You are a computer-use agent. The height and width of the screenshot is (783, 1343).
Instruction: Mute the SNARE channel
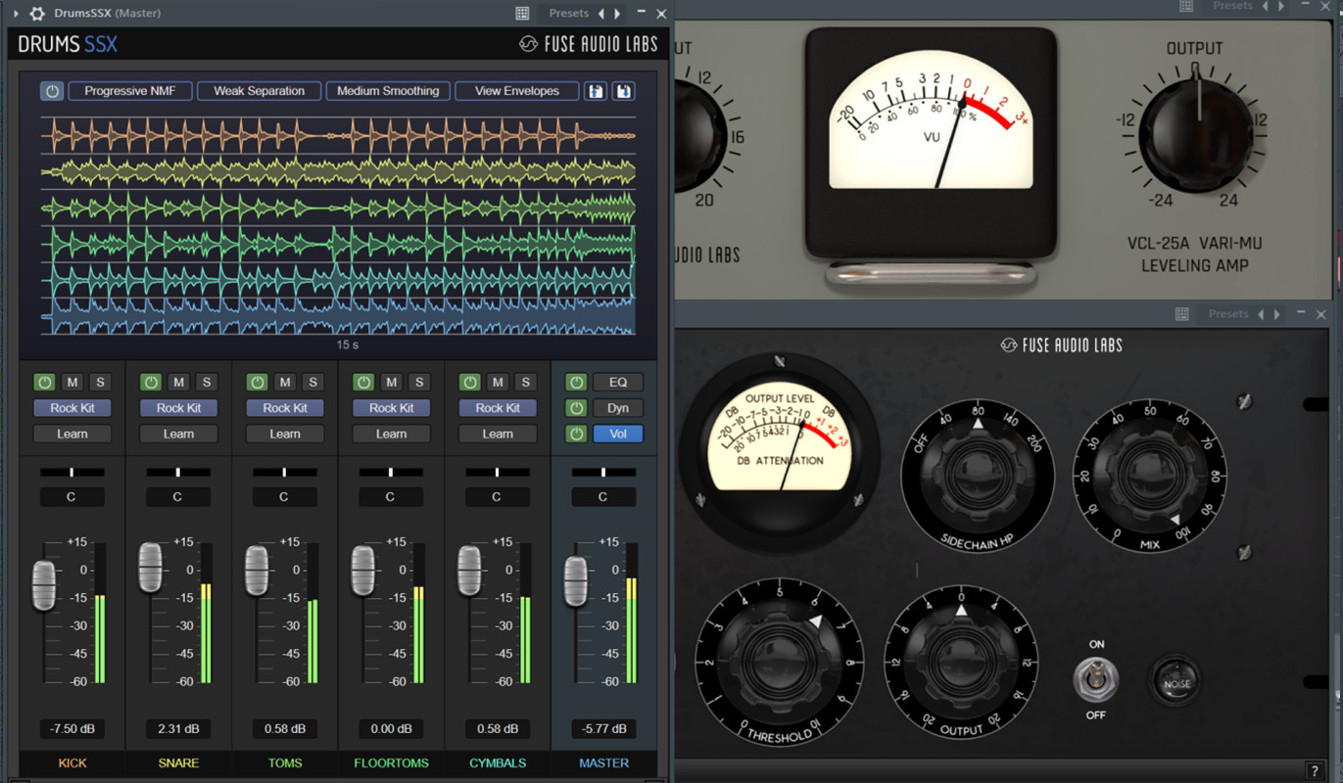pos(178,383)
